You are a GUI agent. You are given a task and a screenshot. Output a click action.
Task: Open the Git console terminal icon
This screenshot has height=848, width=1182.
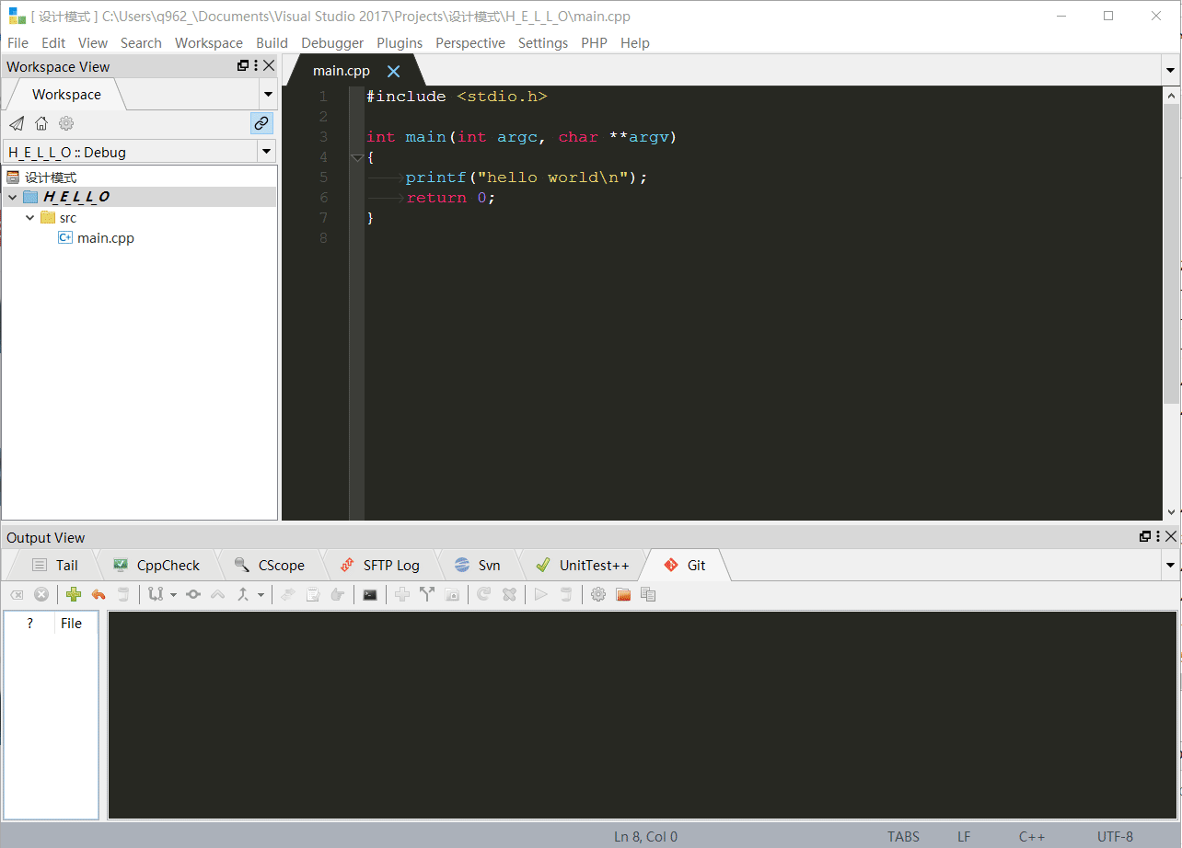pos(370,593)
